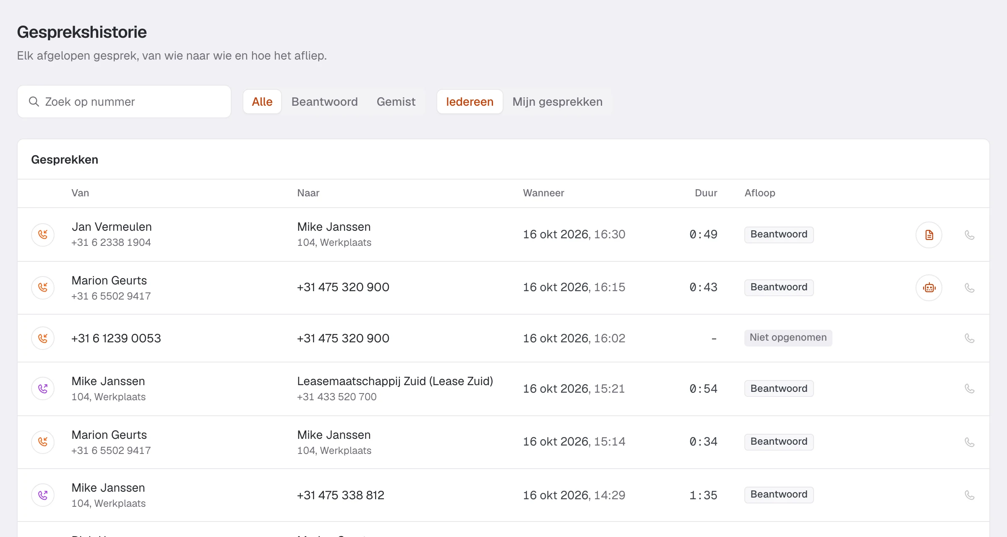Call back Jan Vermeulen using the phone icon
The width and height of the screenshot is (1007, 537).
tap(969, 235)
